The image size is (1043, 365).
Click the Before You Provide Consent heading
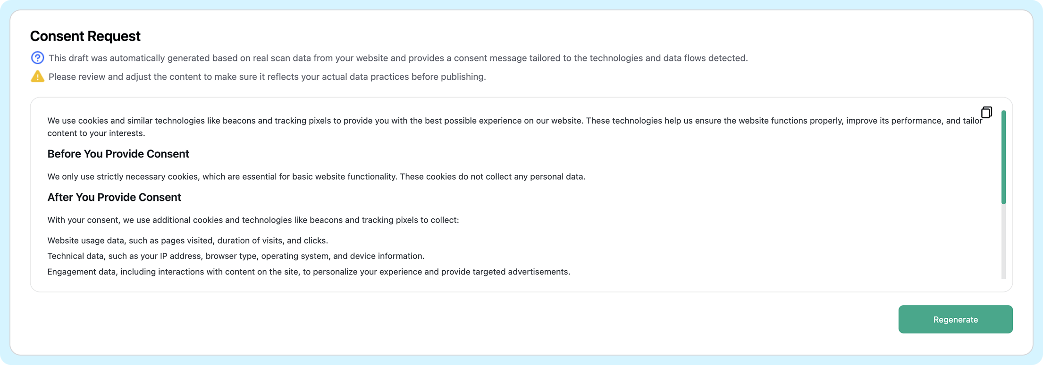[118, 154]
